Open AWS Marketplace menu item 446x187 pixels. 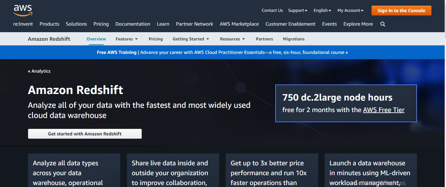239,24
